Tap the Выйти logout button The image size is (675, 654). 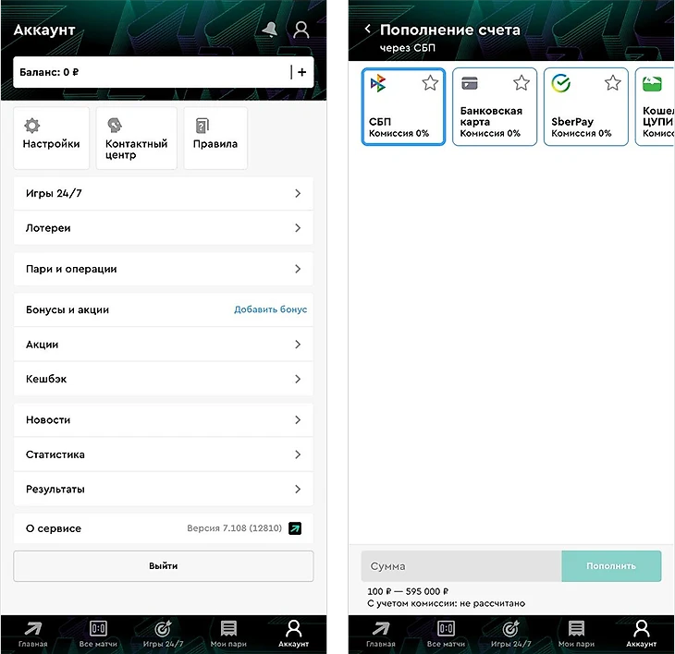pos(163,566)
